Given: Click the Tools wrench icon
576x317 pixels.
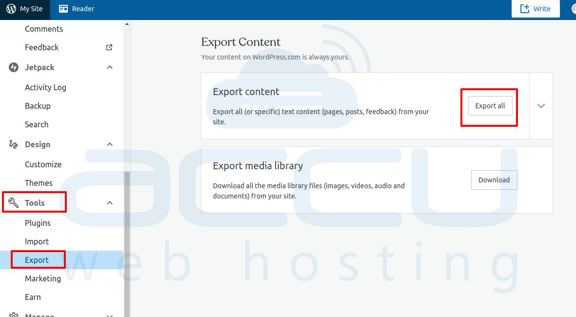Looking at the screenshot, I should 14,203.
